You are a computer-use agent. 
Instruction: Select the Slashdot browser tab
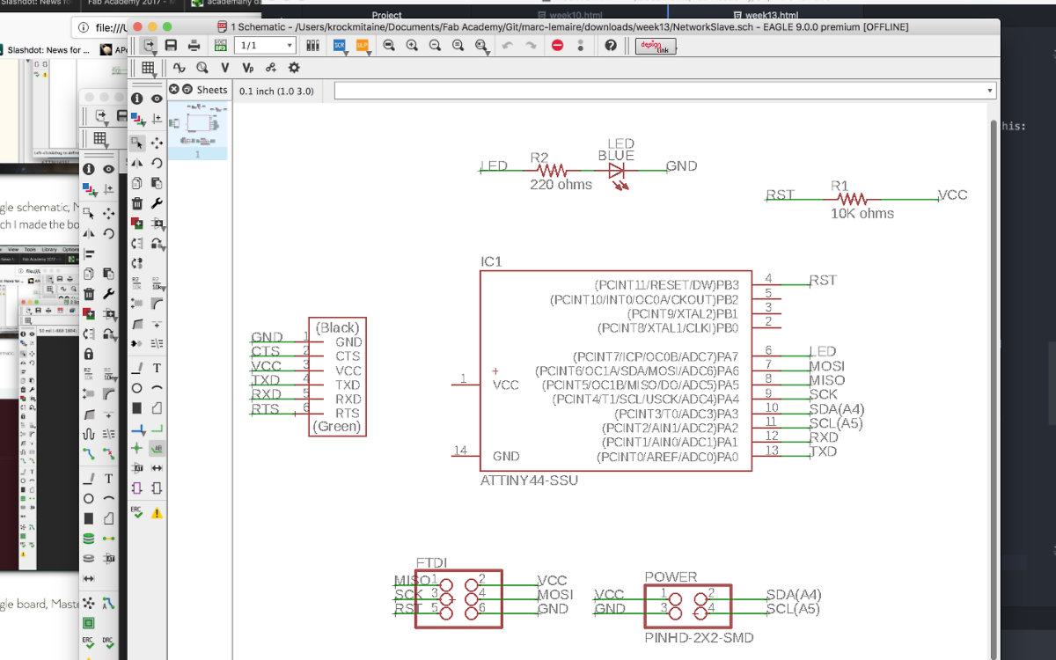tap(41, 4)
